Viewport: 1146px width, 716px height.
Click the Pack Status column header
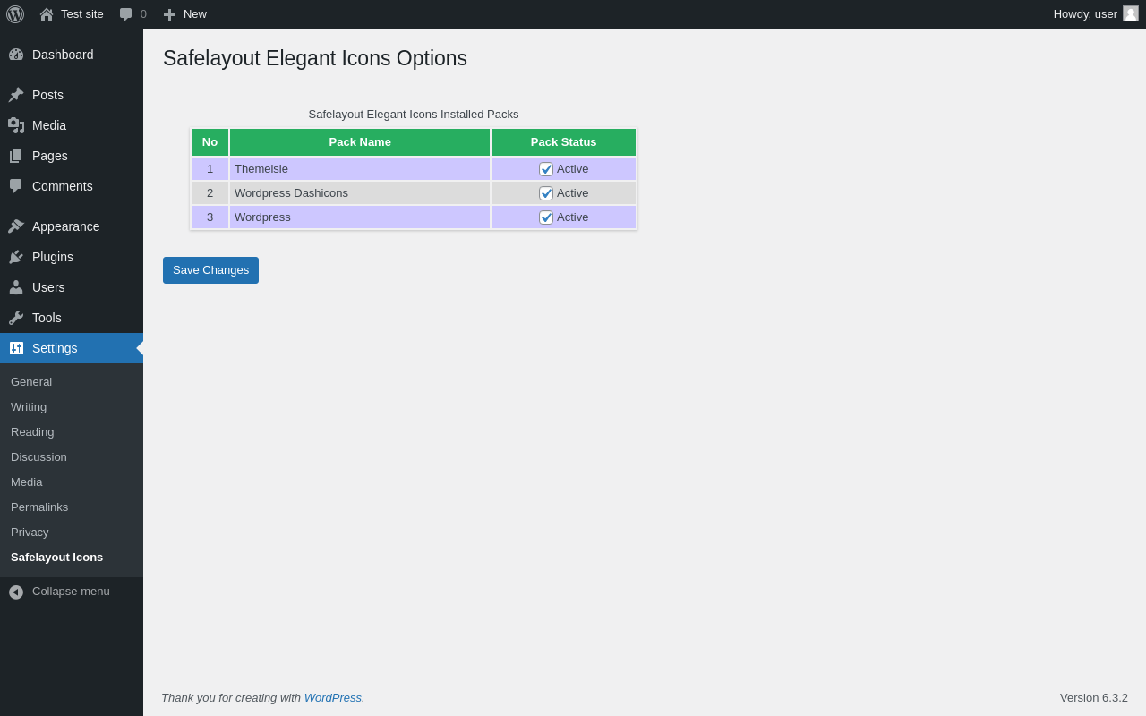click(x=564, y=142)
